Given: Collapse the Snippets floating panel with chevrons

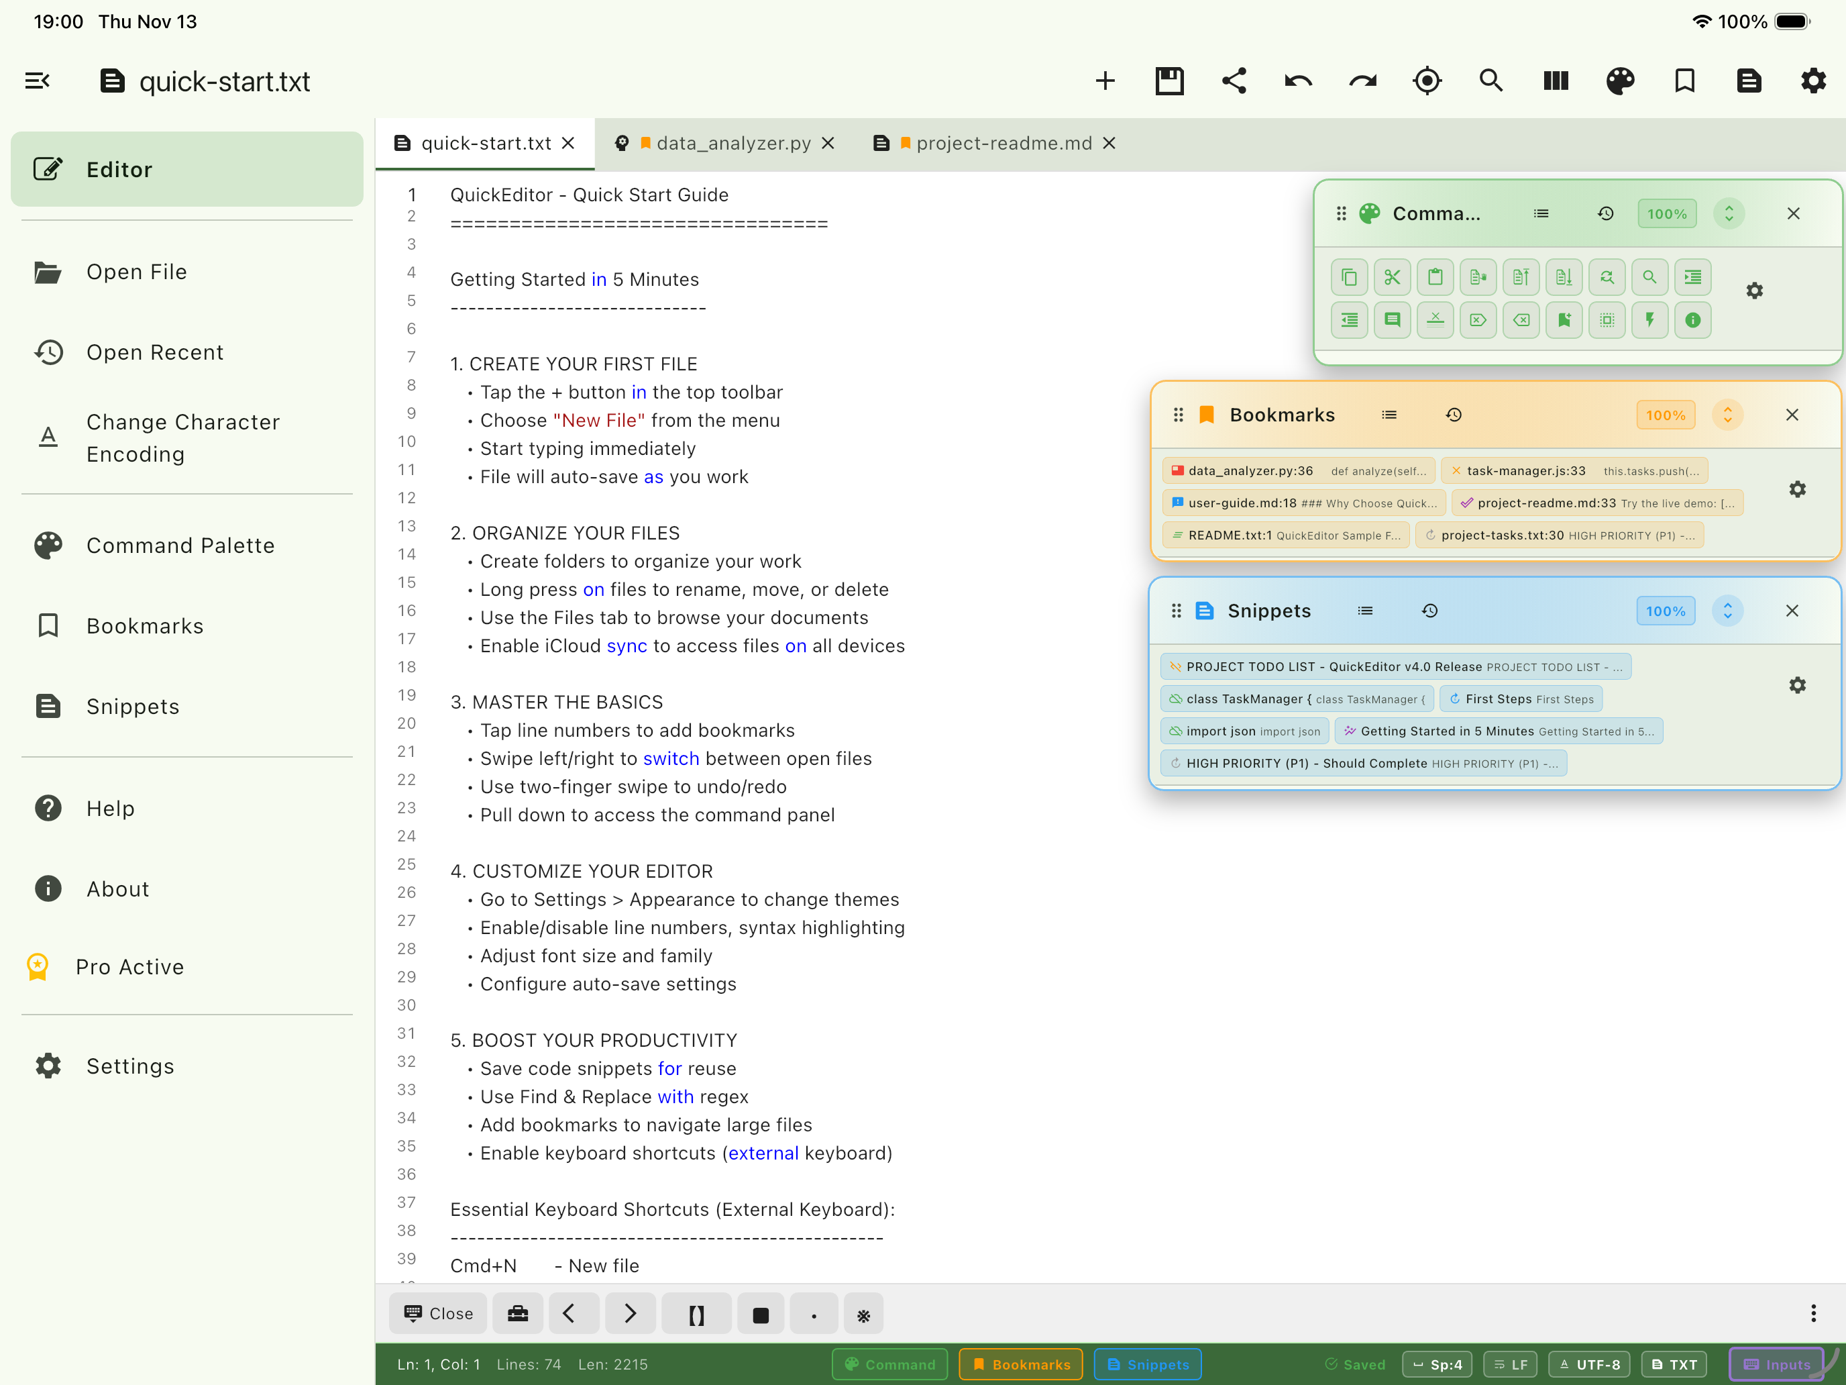Looking at the screenshot, I should 1727,611.
